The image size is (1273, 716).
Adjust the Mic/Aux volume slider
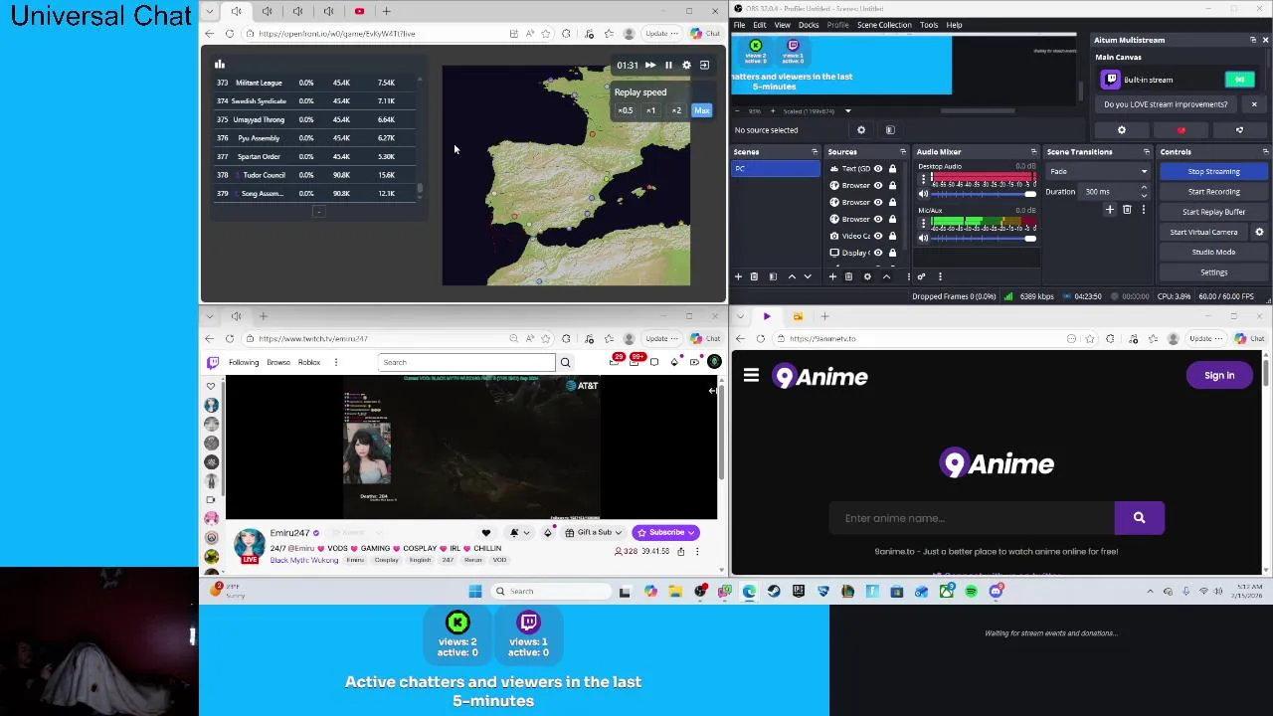coord(983,238)
